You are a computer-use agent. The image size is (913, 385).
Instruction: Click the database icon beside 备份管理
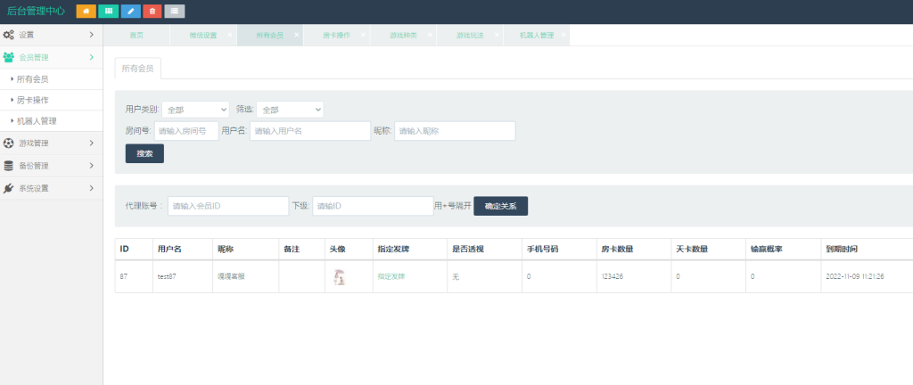(x=8, y=166)
